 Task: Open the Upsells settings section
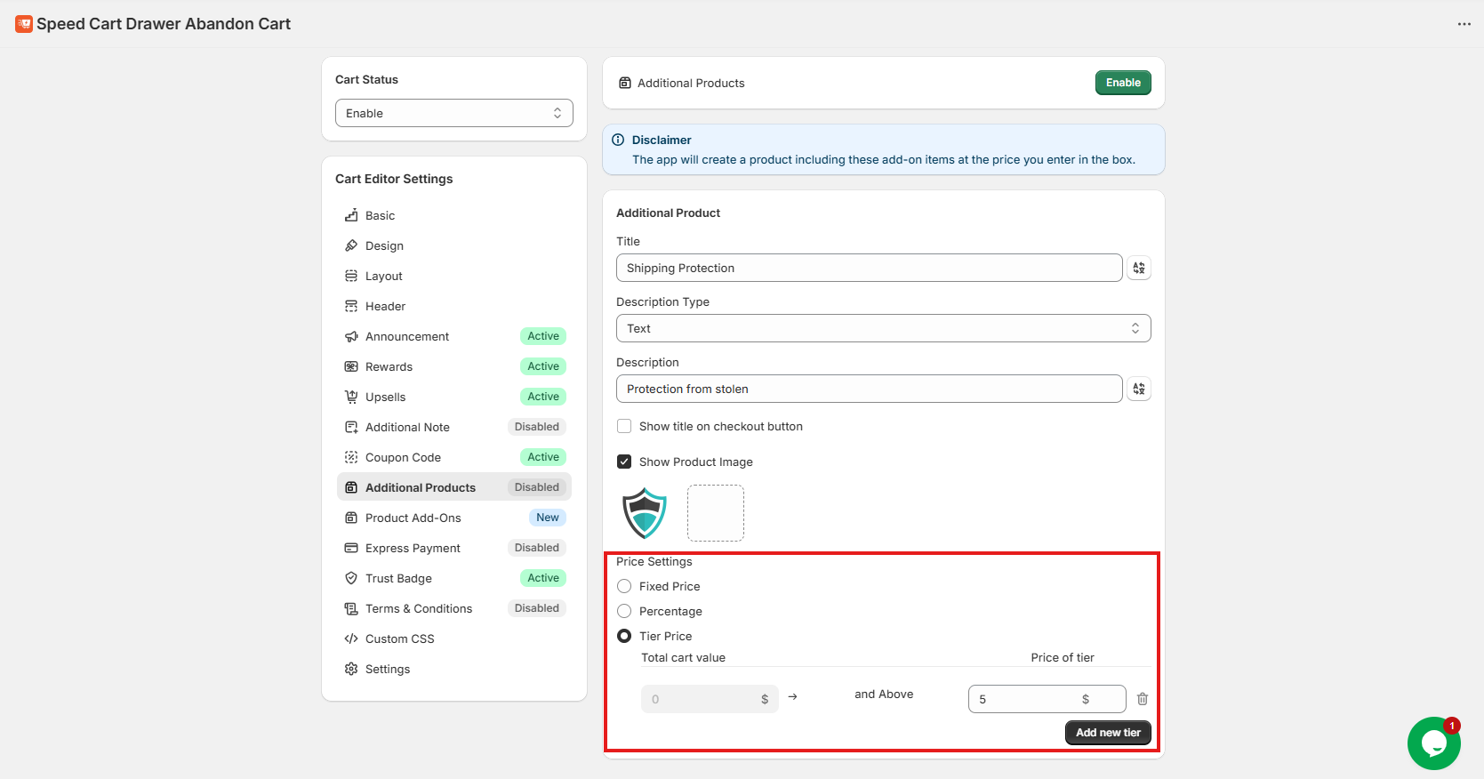386,397
